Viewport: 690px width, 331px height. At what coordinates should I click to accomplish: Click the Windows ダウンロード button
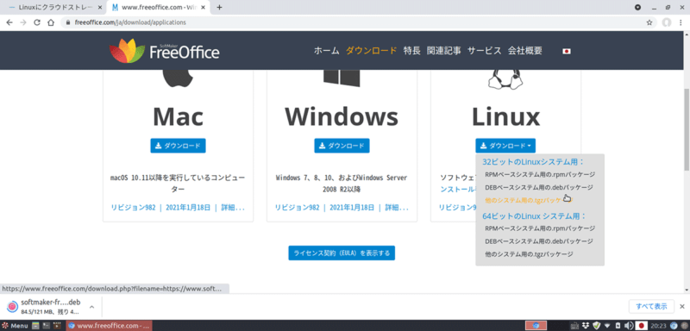click(342, 146)
